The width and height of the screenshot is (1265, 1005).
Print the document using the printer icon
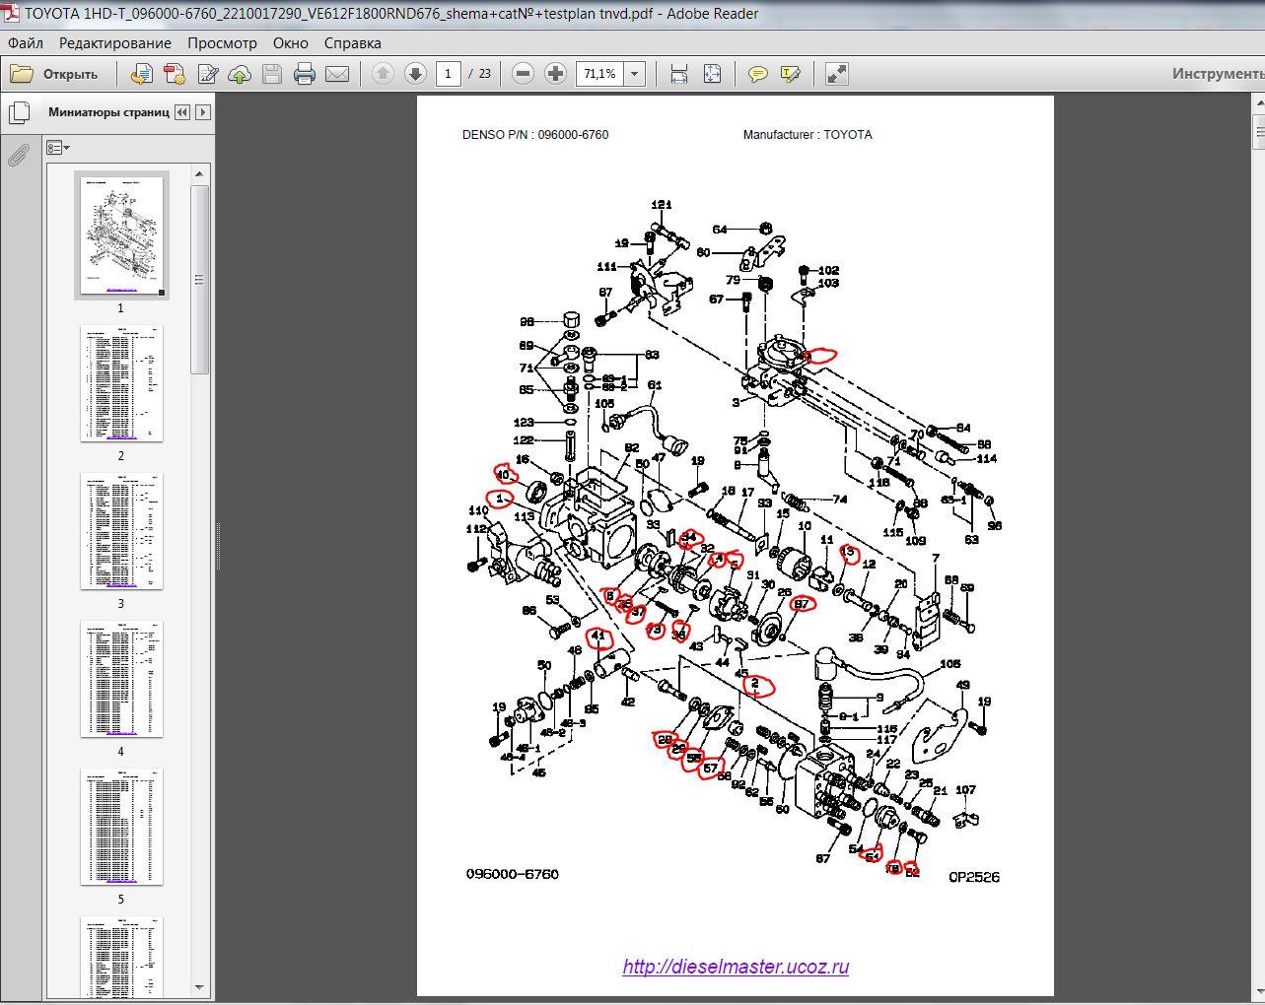click(x=305, y=74)
